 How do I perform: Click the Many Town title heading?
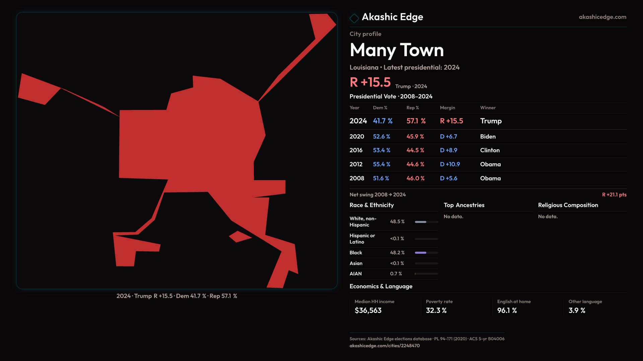pyautogui.click(x=397, y=50)
